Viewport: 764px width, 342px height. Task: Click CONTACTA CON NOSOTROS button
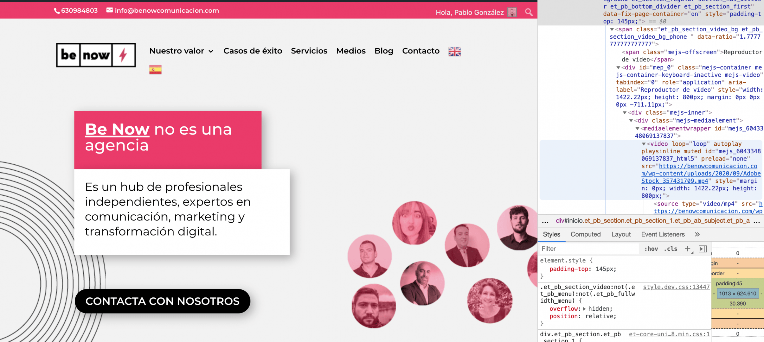(163, 301)
